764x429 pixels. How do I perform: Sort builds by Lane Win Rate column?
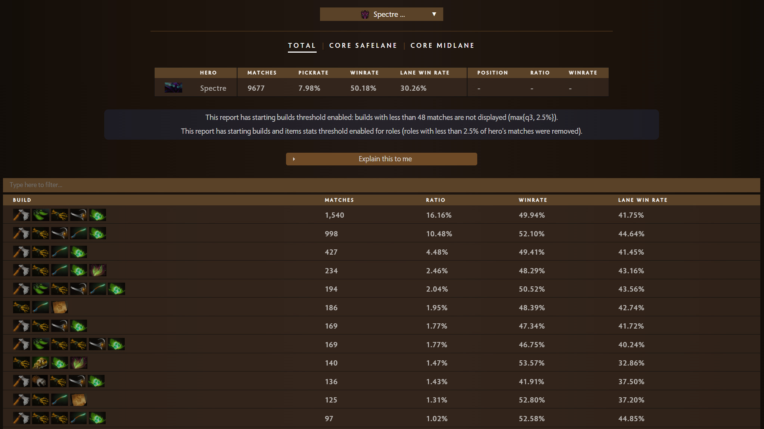pyautogui.click(x=642, y=200)
